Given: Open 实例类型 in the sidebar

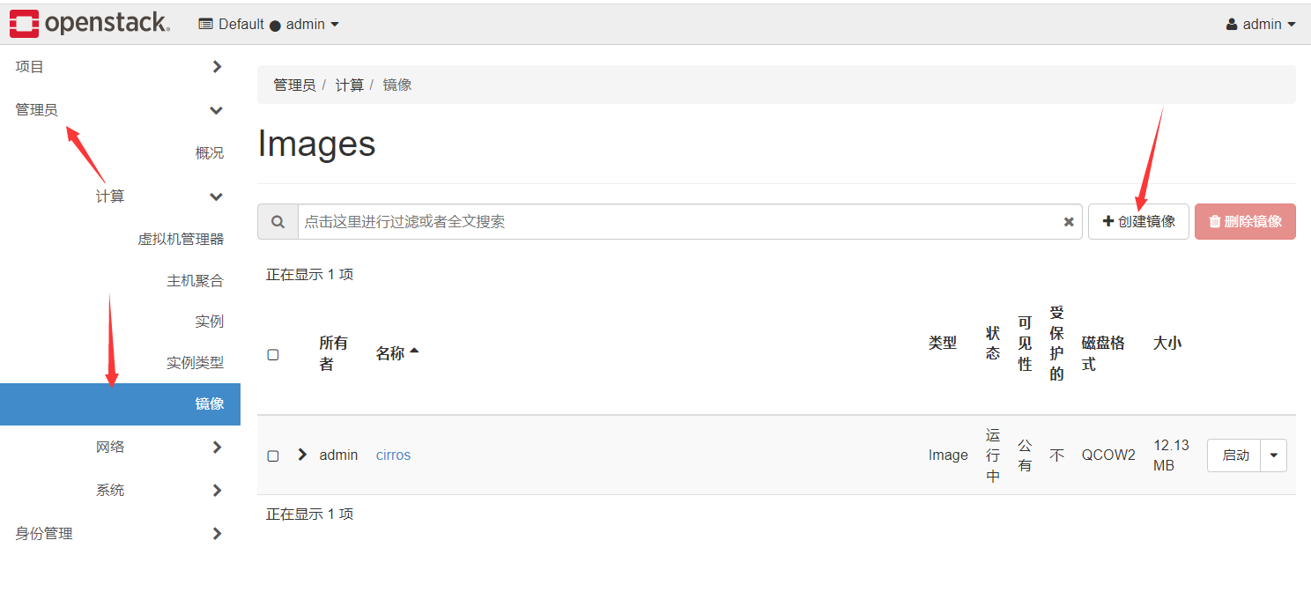Looking at the screenshot, I should coord(196,362).
